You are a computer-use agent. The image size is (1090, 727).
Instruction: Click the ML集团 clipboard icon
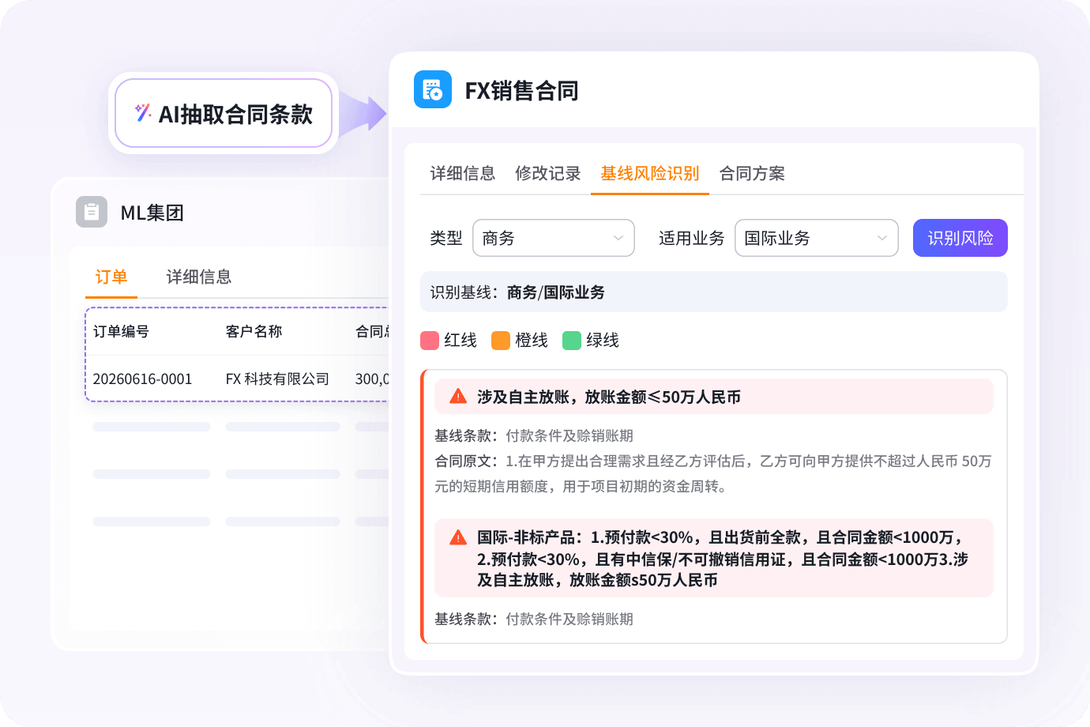pos(92,212)
